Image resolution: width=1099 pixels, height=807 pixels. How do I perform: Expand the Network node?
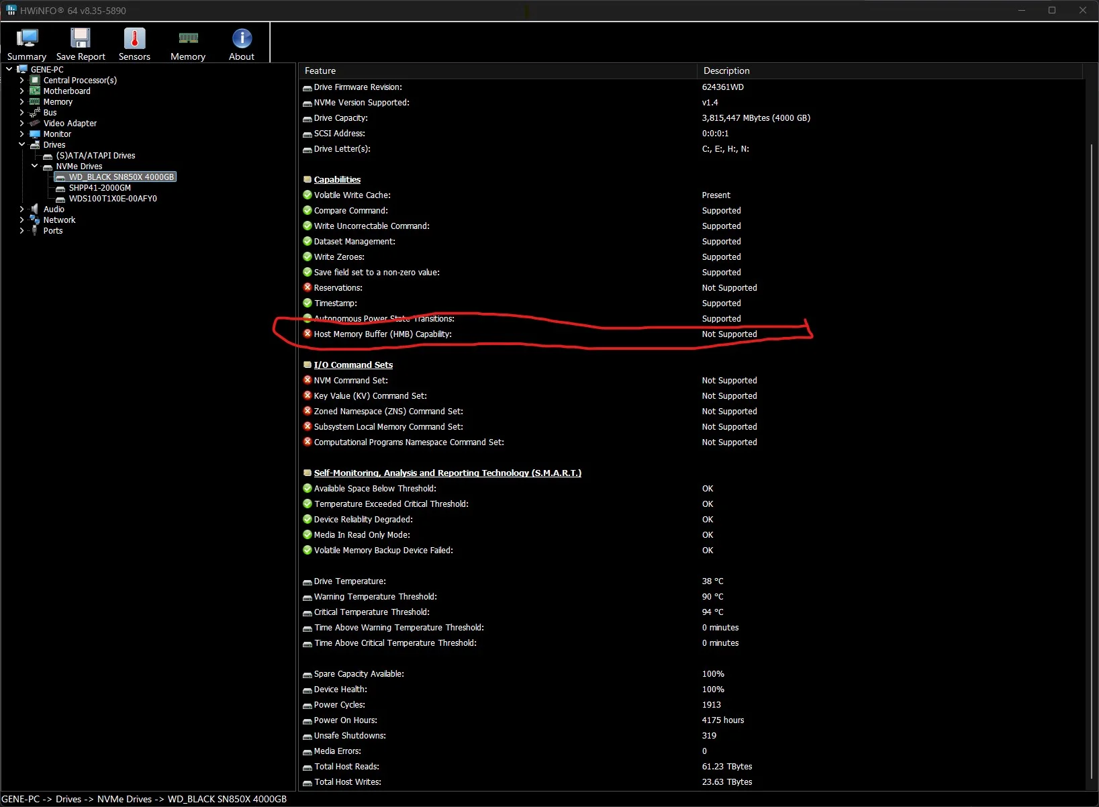tap(22, 220)
